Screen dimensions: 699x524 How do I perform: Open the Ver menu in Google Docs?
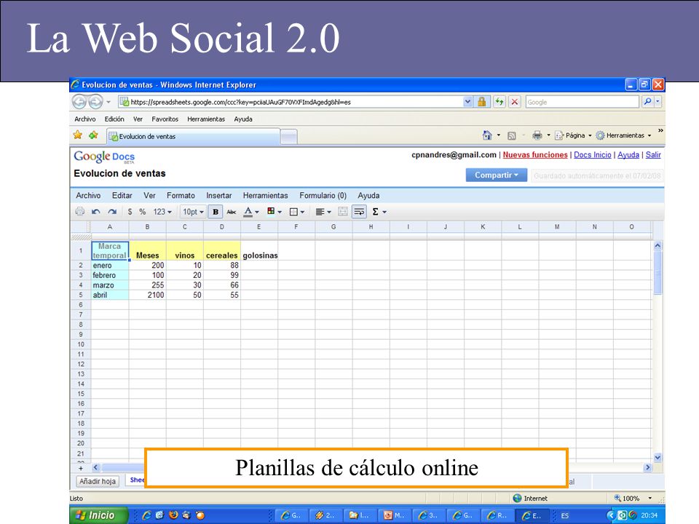click(149, 195)
